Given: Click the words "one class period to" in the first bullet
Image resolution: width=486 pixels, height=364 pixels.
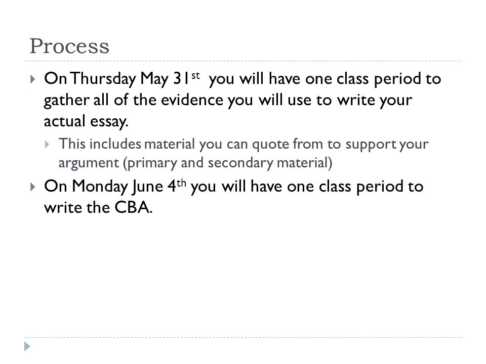Looking at the screenshot, I should (373, 79).
